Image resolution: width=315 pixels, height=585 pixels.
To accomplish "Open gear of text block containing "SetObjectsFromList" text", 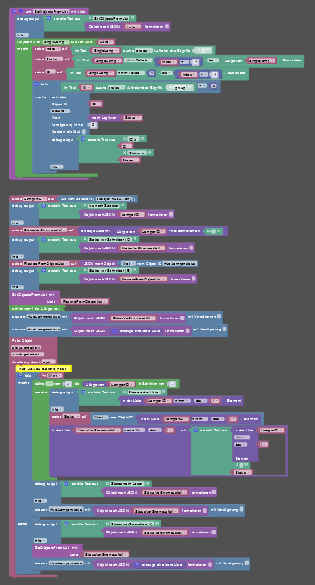I will (48, 18).
